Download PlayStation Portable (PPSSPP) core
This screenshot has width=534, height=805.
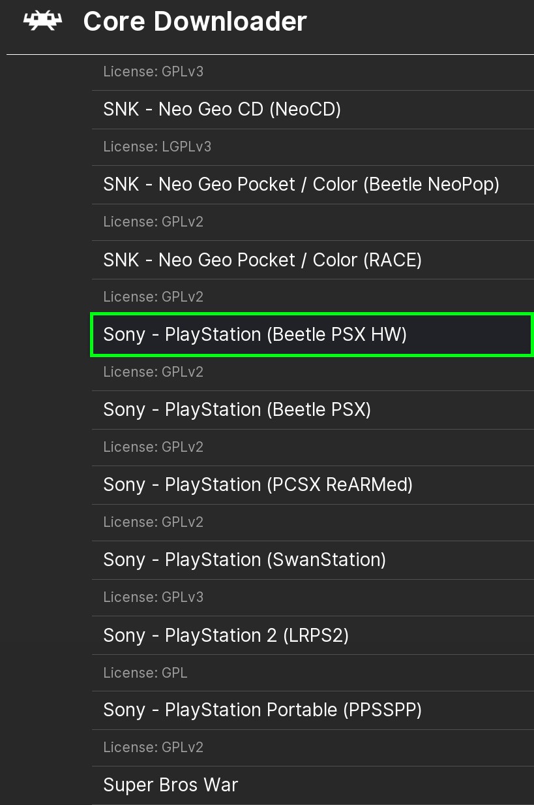262,710
